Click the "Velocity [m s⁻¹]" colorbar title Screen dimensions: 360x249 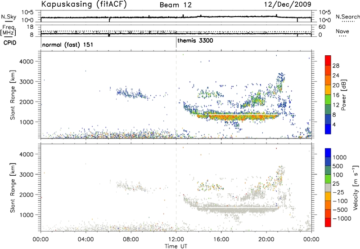355,187
